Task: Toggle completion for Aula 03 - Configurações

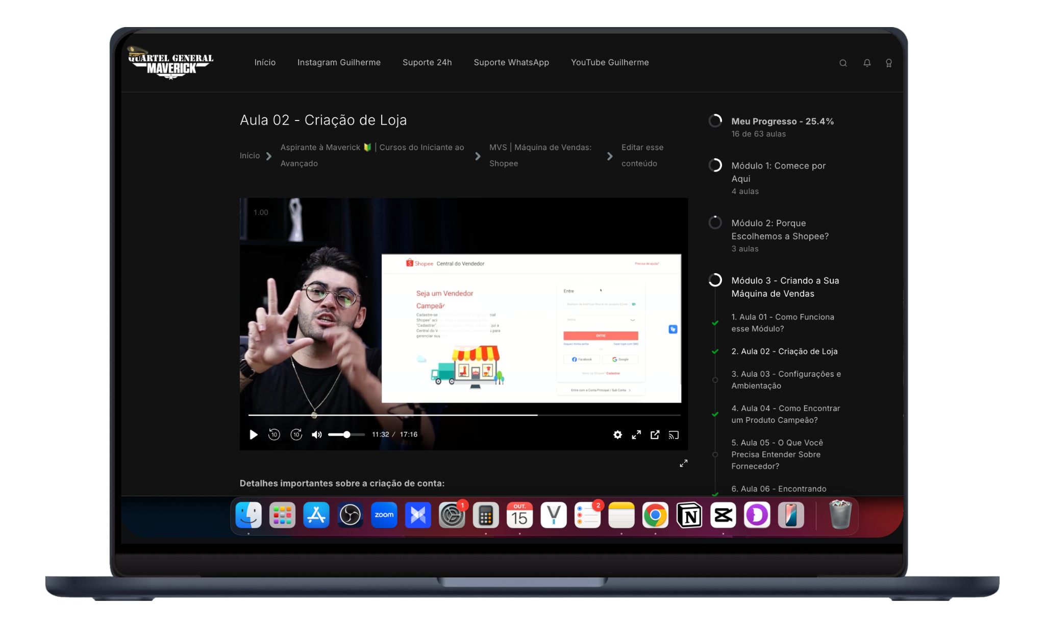Action: point(715,380)
